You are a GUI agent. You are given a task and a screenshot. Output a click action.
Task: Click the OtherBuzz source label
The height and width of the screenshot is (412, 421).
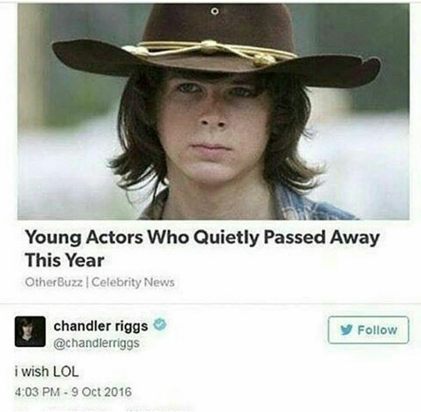coord(54,282)
